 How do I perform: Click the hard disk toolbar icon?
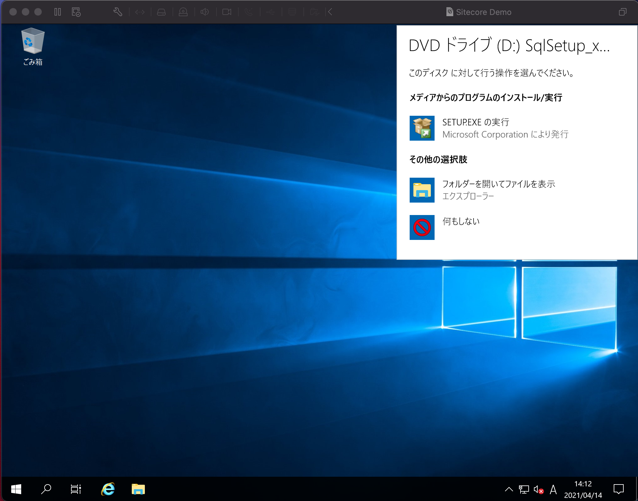(161, 12)
